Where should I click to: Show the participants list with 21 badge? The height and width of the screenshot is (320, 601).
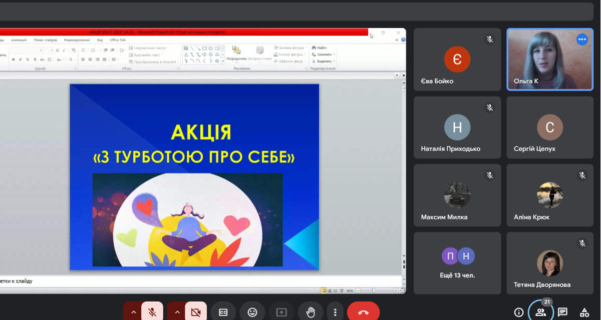(x=541, y=312)
